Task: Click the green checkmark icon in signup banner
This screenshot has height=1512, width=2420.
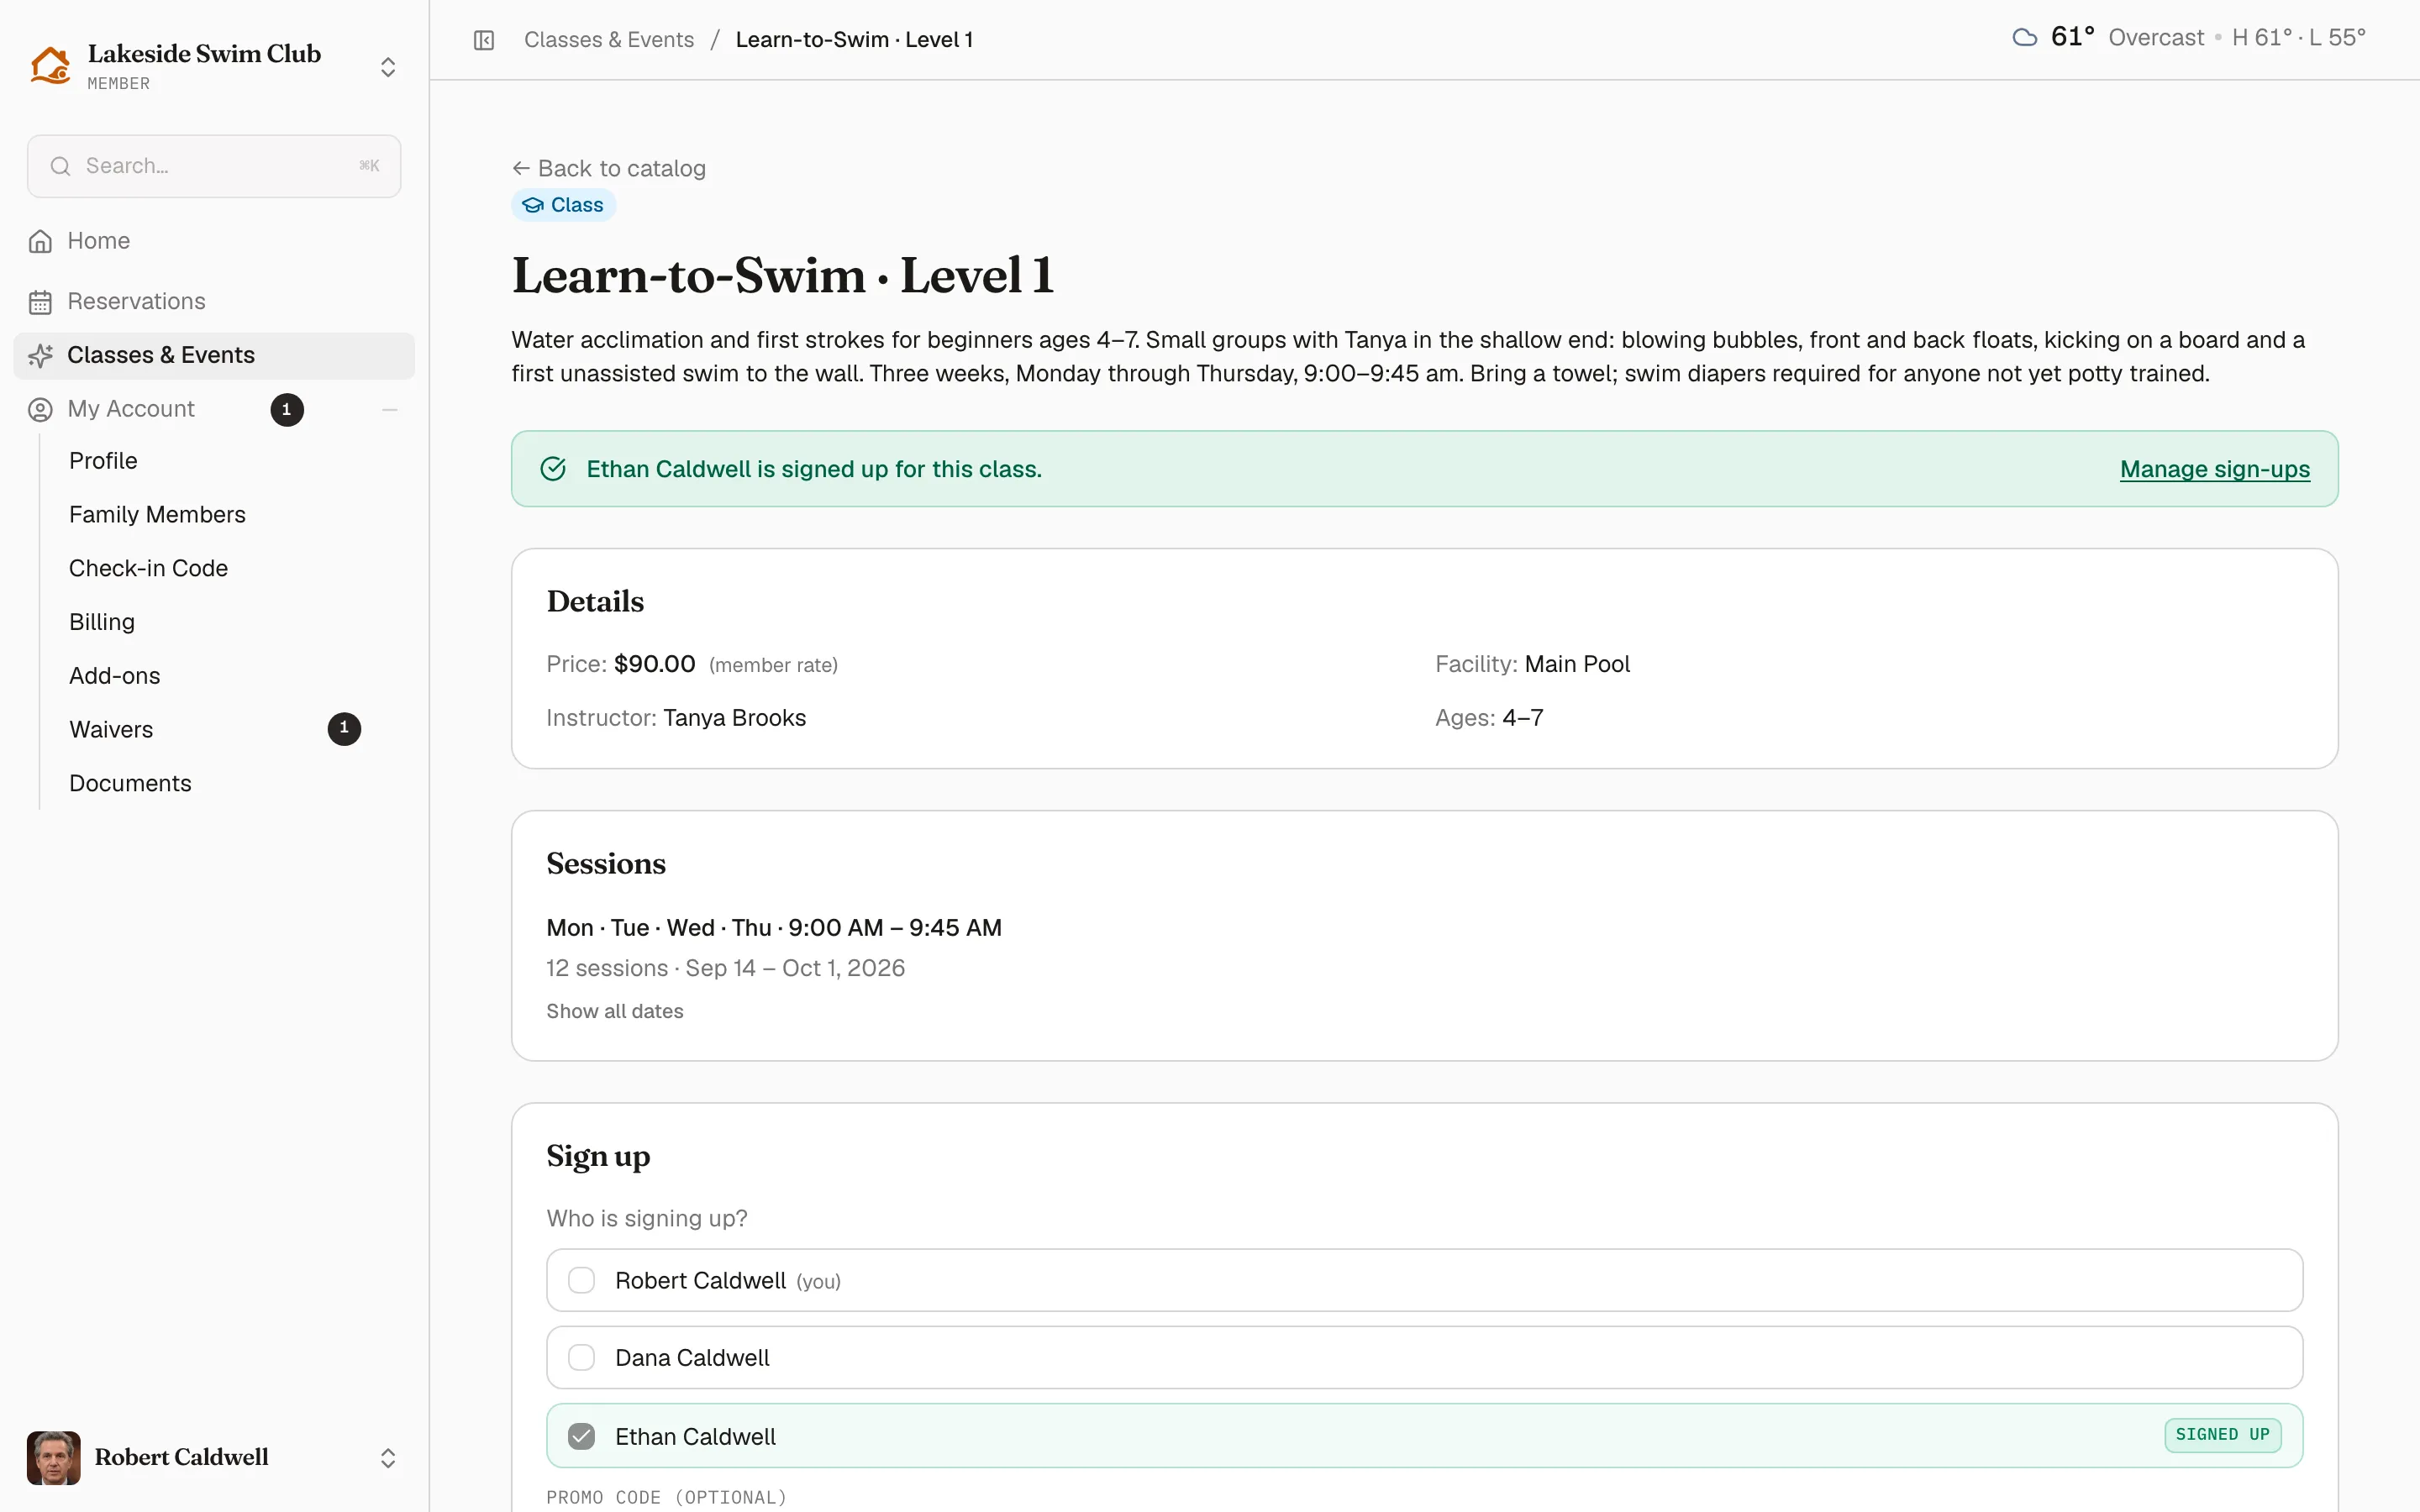Action: point(553,469)
